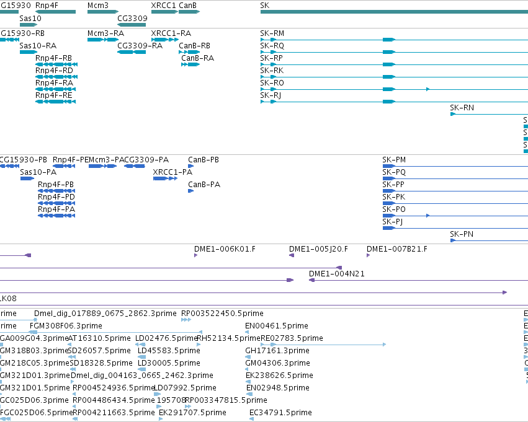Screen dimensions: 528x422
Task: Select transcript Rnp4F-RB
Action: [x=56, y=64]
